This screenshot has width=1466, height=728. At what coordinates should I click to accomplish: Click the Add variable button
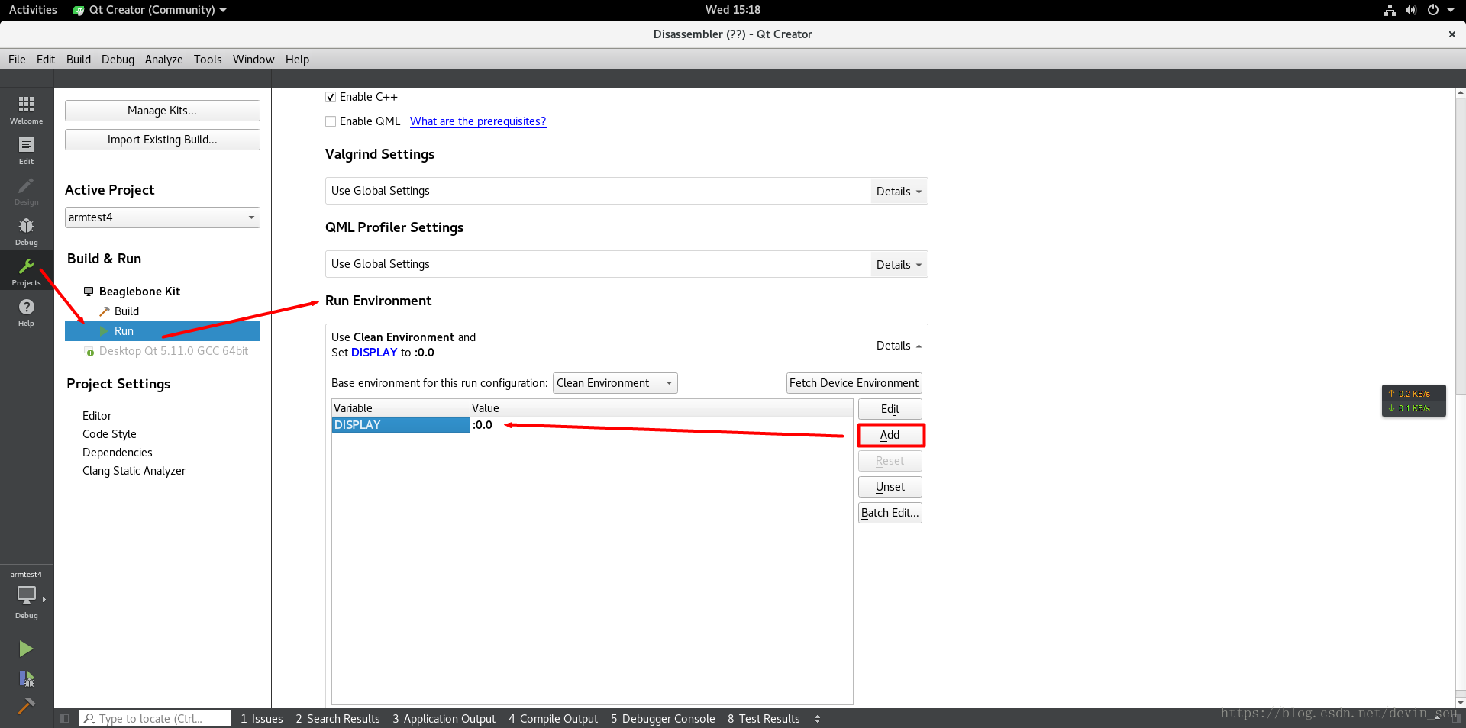(890, 435)
